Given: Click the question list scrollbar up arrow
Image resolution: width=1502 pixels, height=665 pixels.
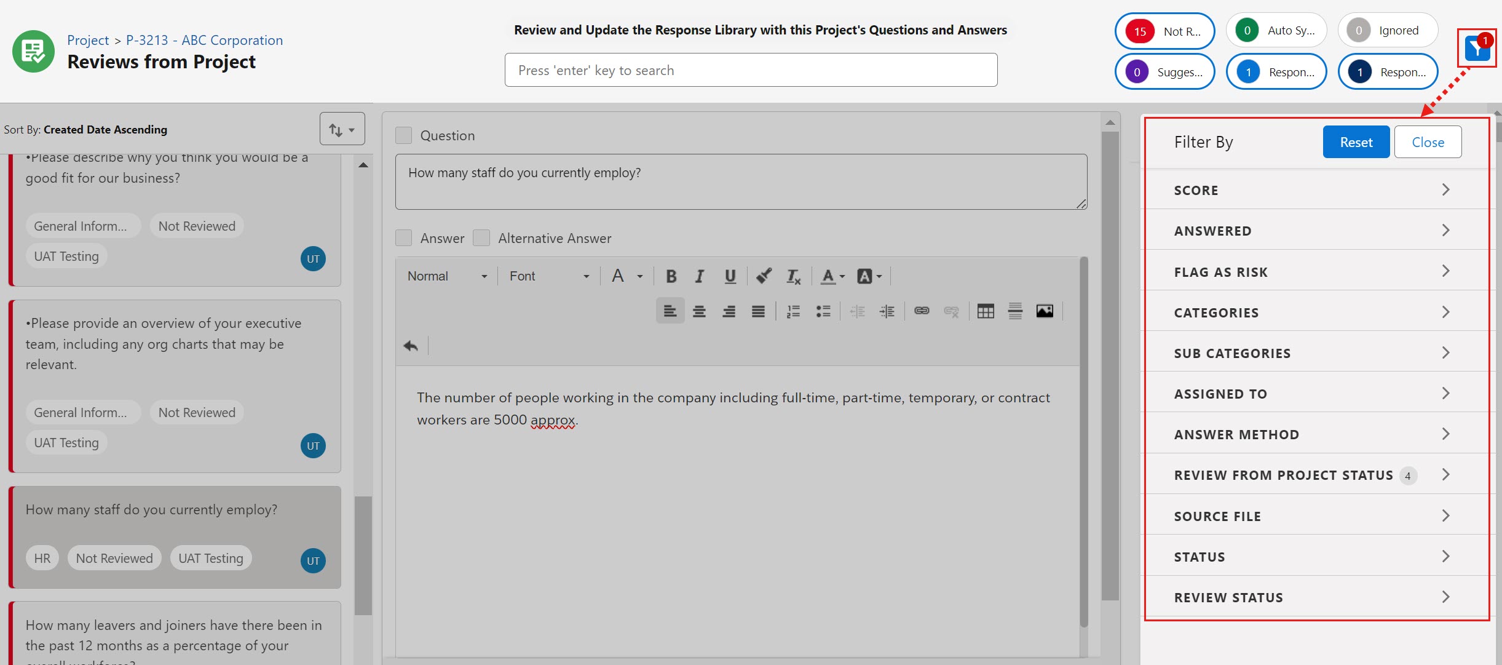Looking at the screenshot, I should point(363,165).
